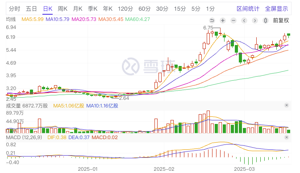Select the 周K weekly tab
300x173 pixels.
click(x=62, y=9)
